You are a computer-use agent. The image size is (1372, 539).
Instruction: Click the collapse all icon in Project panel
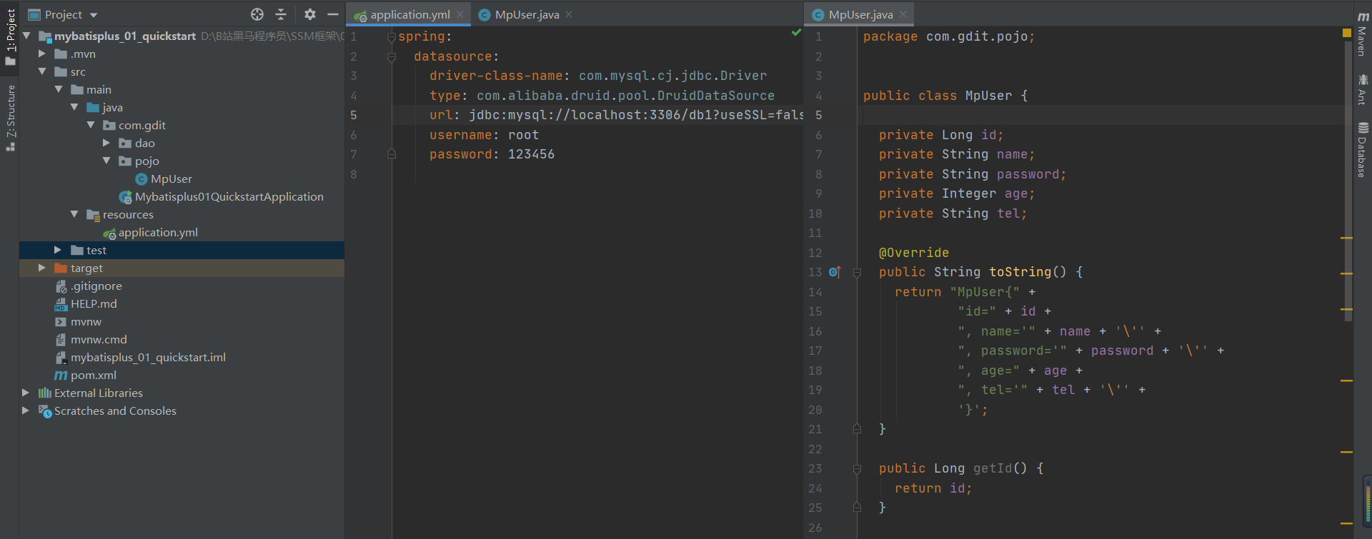coord(281,14)
